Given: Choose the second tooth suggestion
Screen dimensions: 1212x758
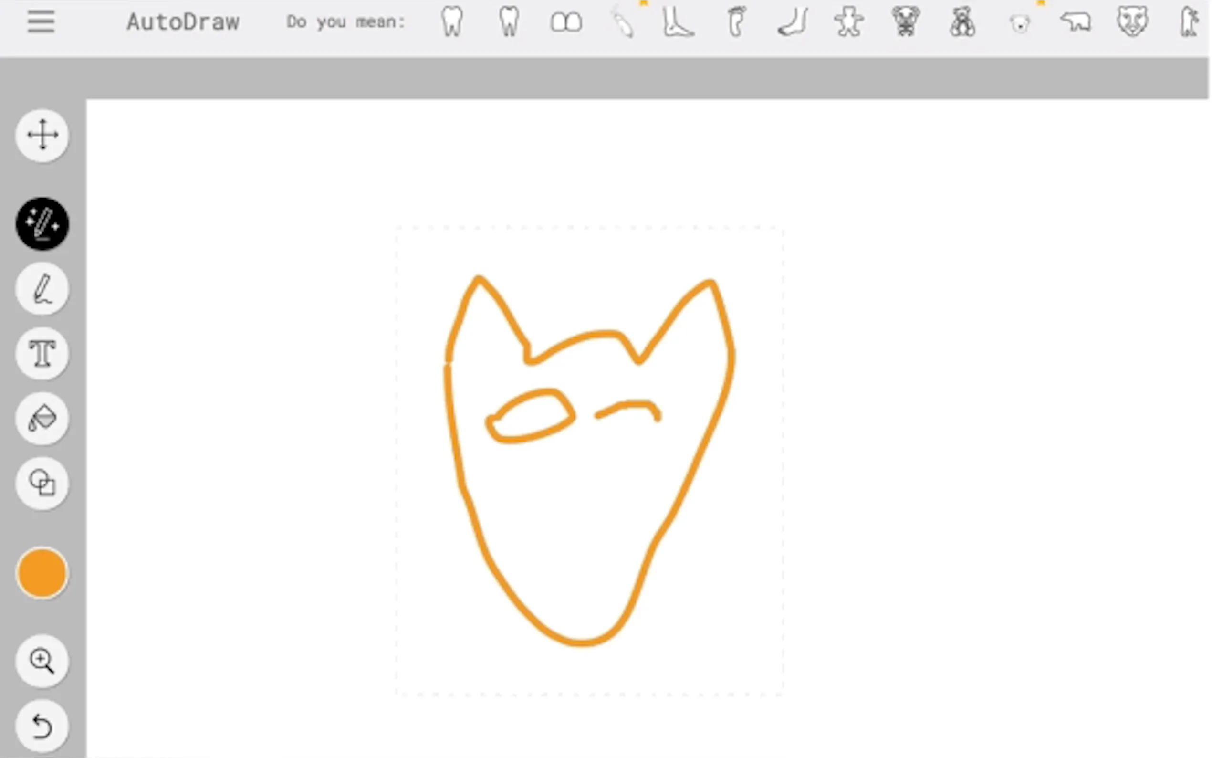Looking at the screenshot, I should click(509, 22).
